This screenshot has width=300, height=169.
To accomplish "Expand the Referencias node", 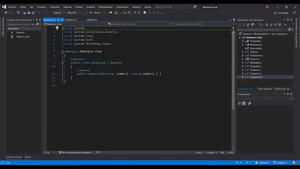I will point(243,45).
